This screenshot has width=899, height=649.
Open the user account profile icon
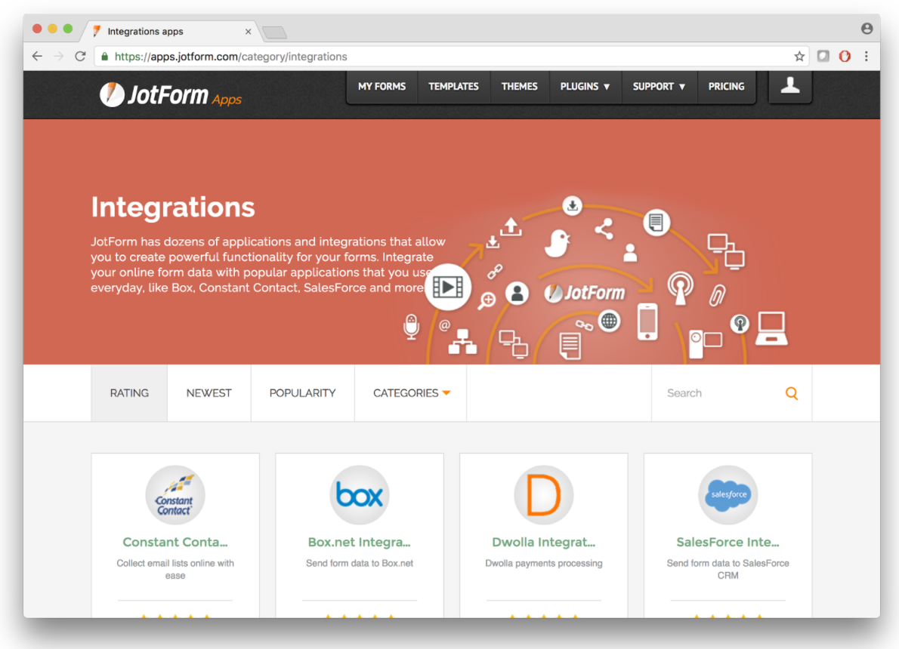pos(790,86)
